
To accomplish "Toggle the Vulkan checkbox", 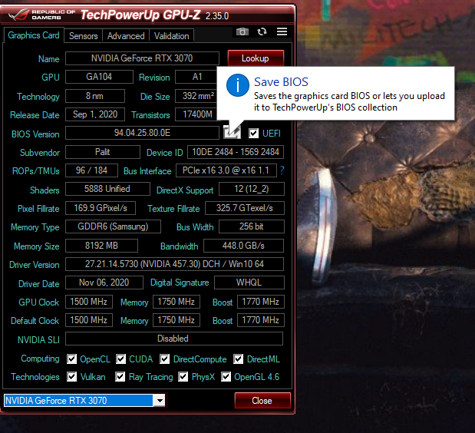I will [x=72, y=377].
